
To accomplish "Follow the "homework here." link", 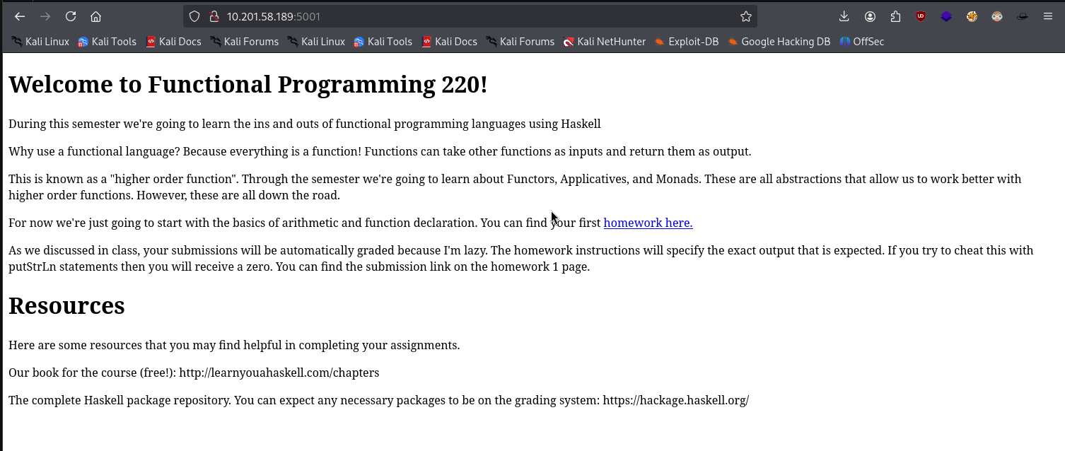I will click(x=648, y=223).
